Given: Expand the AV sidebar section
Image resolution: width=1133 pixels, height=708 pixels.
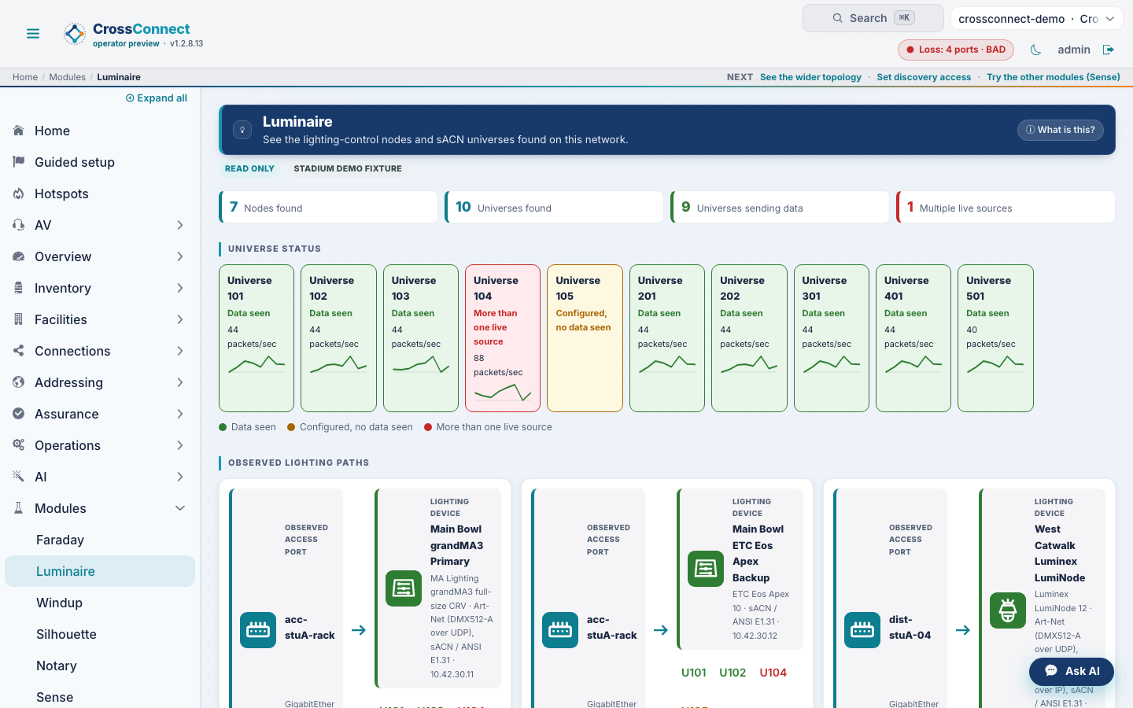Looking at the screenshot, I should (x=180, y=225).
